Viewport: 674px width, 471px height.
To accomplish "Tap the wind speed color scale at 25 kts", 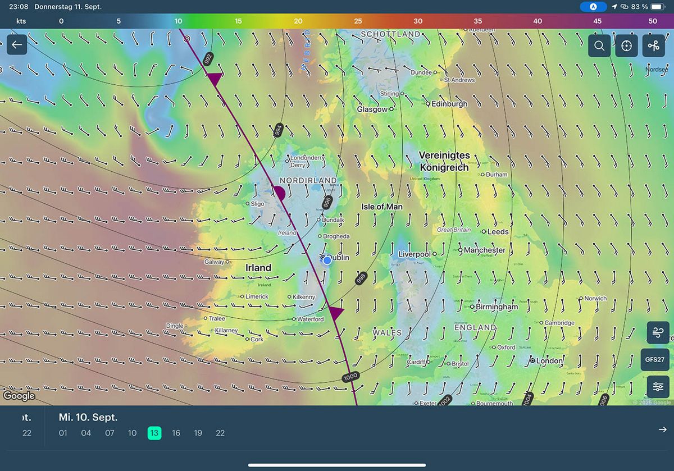I will pyautogui.click(x=358, y=21).
